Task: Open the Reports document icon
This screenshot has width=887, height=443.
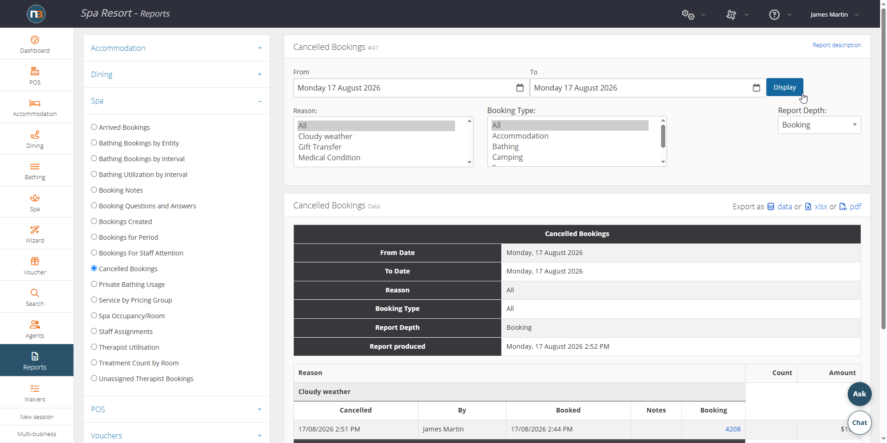Action: pyautogui.click(x=35, y=356)
